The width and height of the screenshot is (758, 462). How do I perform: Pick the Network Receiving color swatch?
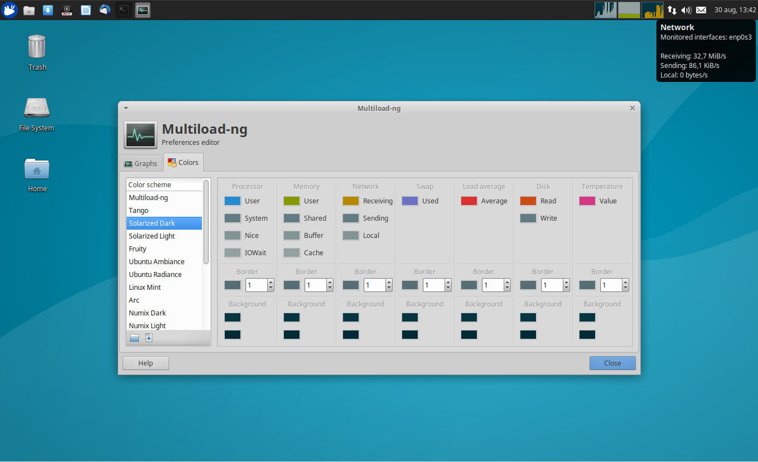351,201
